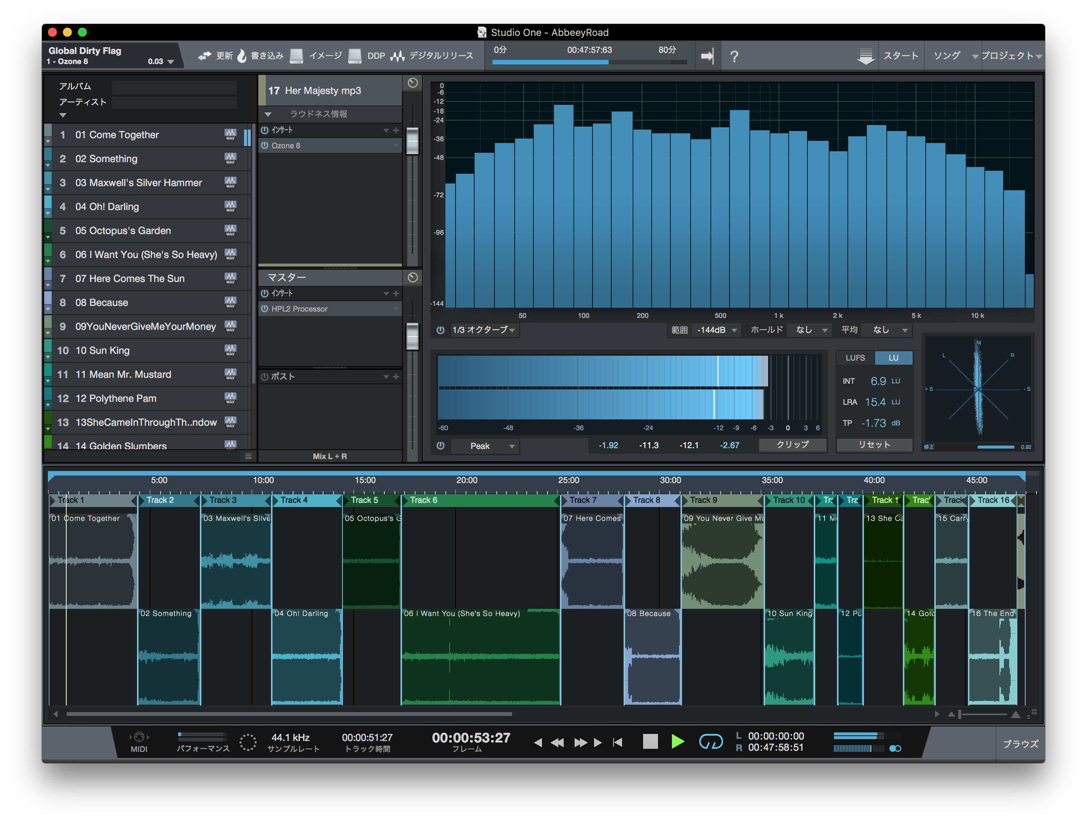This screenshot has width=1087, height=823.
Task: Click the update arrows icon
Action: [x=204, y=56]
